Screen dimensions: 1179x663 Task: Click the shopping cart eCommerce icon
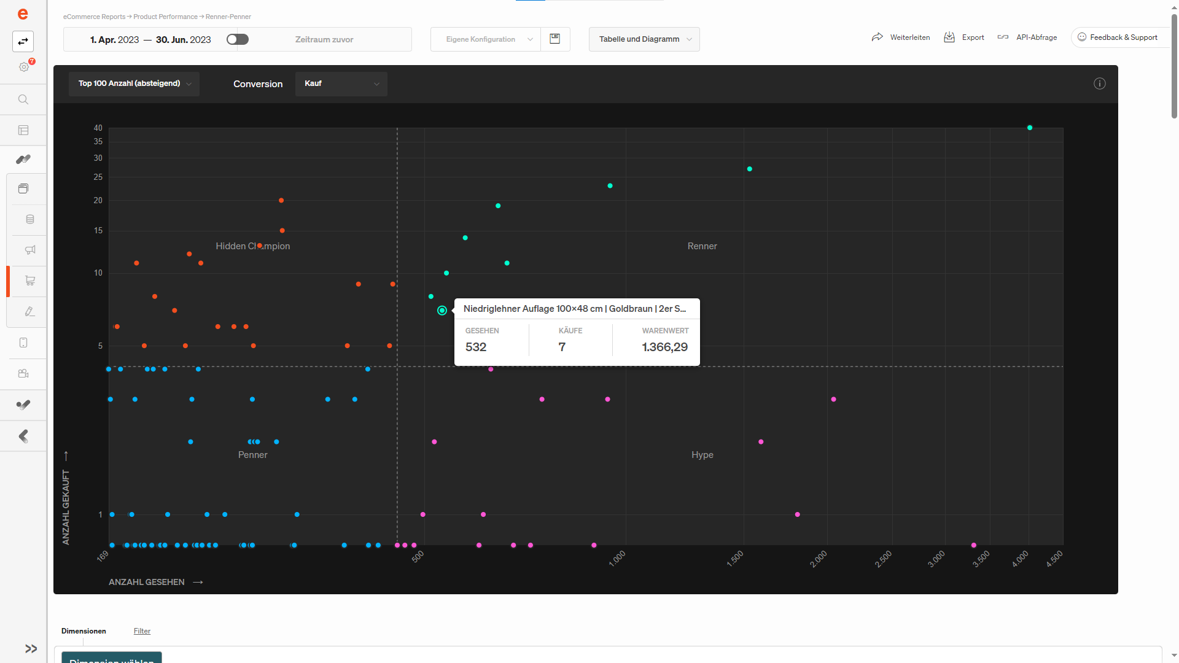29,281
